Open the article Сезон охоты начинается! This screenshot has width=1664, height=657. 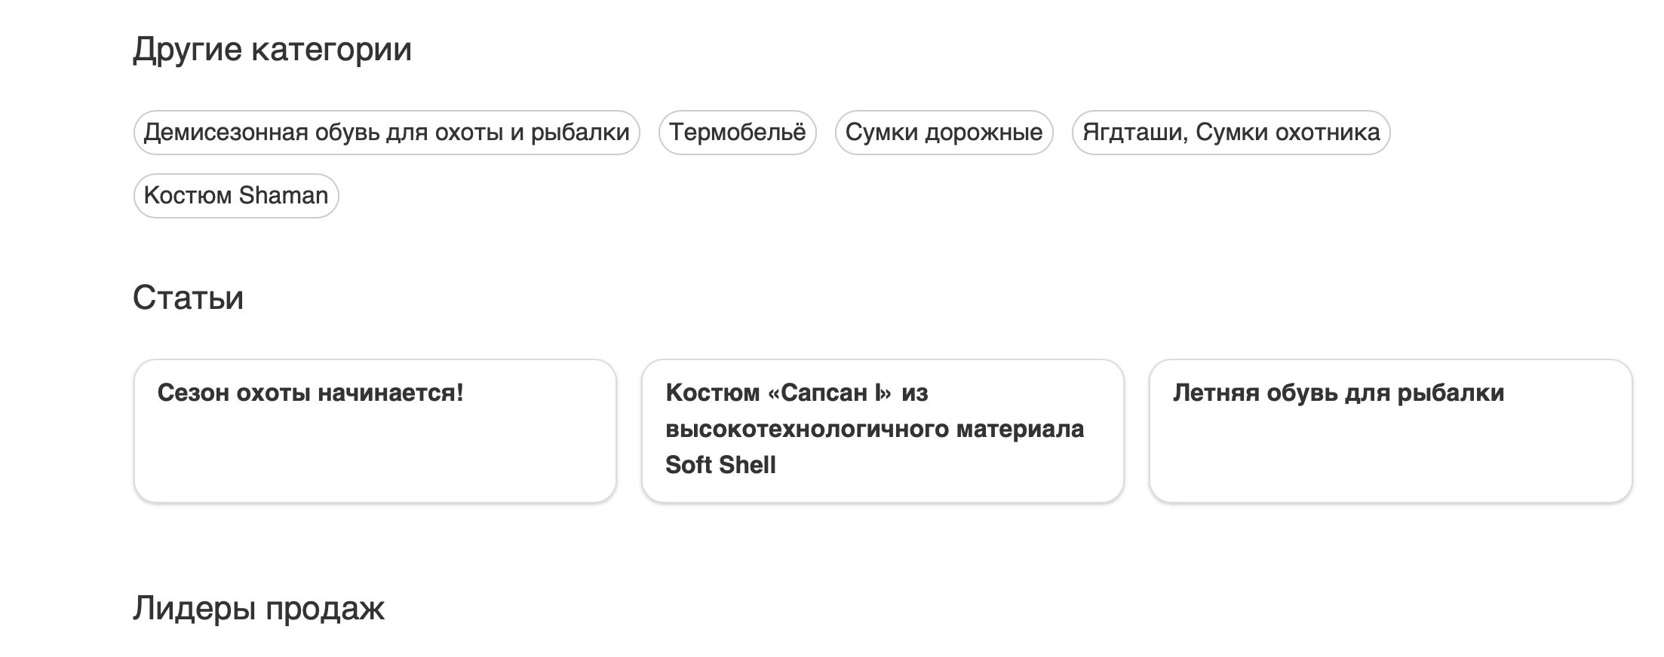point(310,393)
